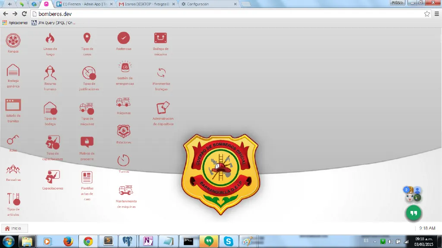Open Bodega de máquina icon
The image size is (442, 248).
click(x=160, y=38)
